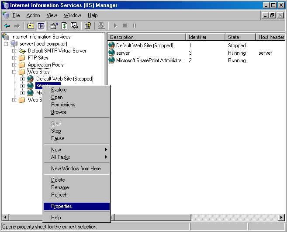This screenshot has height=232, width=287.
Task: Sort by the Identifier column header
Action: [x=205, y=37]
